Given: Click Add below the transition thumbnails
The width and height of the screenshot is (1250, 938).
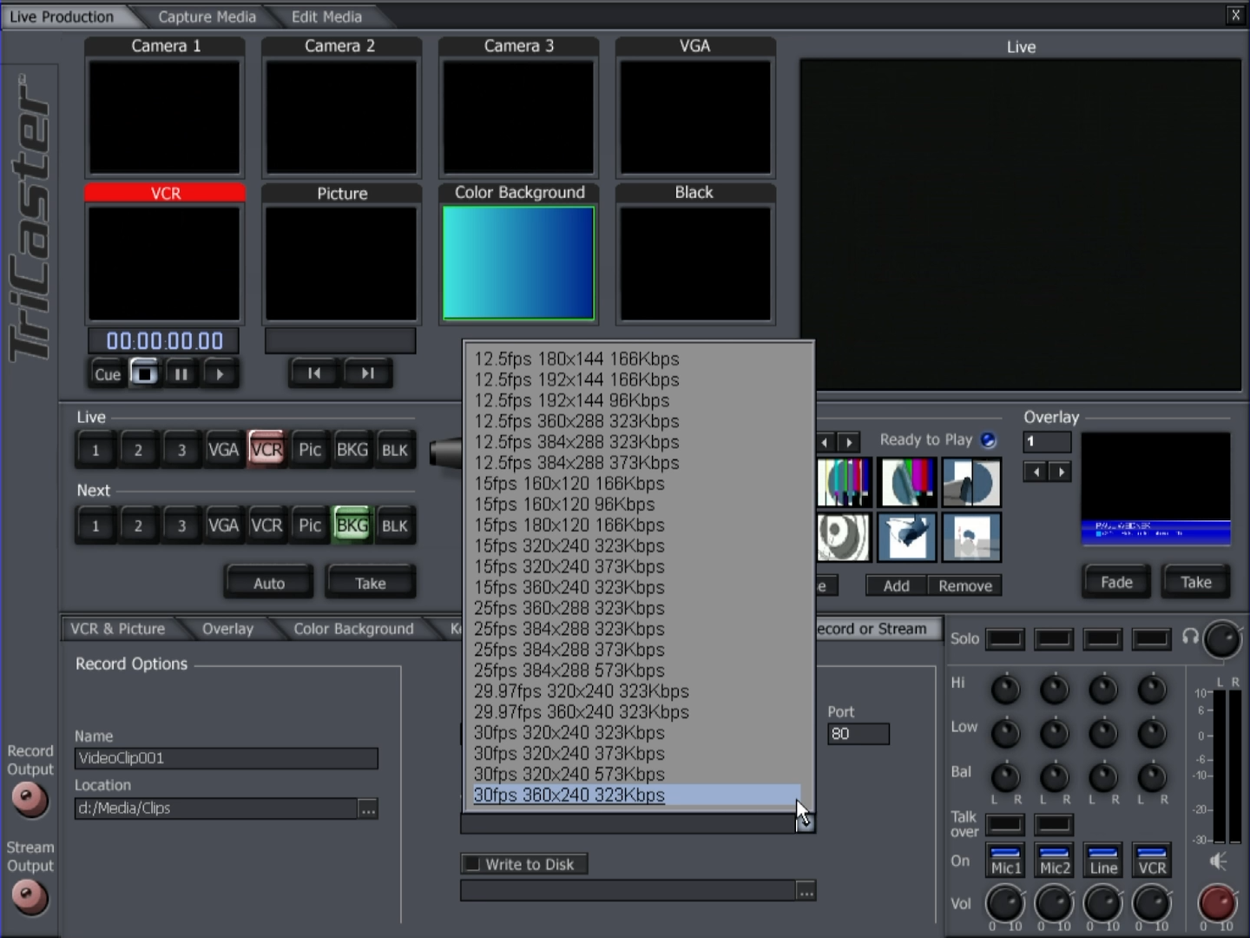Looking at the screenshot, I should 897,585.
